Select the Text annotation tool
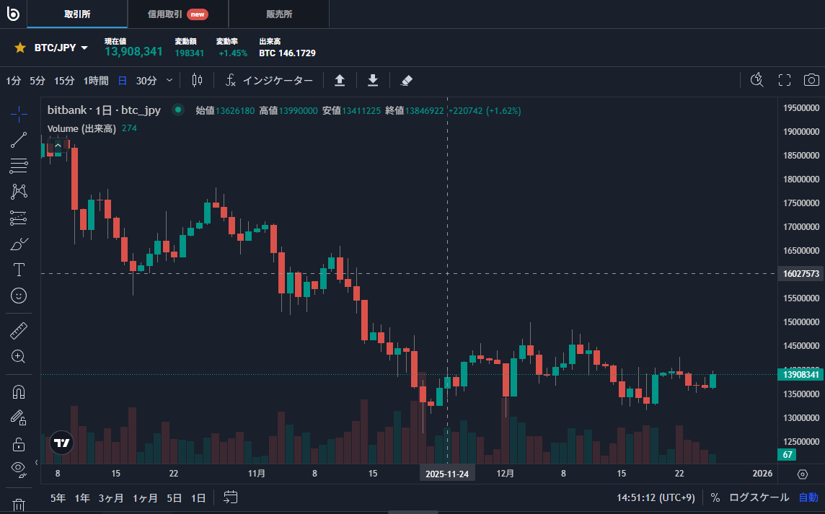825x514 pixels. (19, 270)
